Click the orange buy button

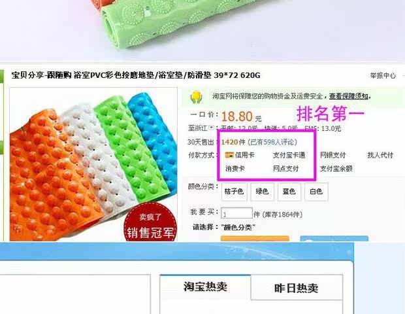[x=255, y=239]
